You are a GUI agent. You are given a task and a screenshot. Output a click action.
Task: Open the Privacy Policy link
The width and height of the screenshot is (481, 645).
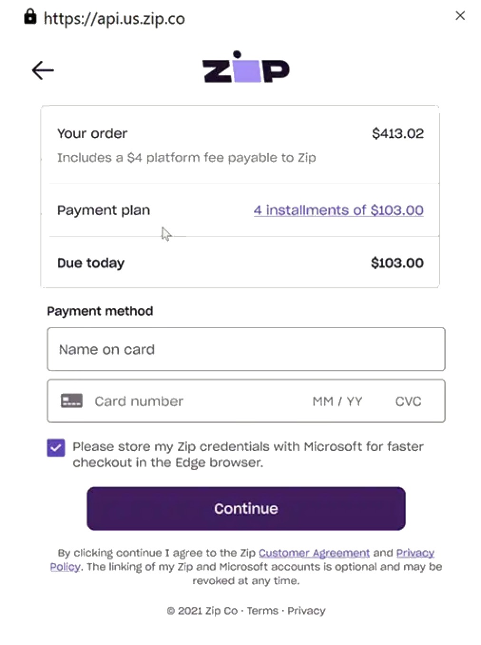point(415,553)
